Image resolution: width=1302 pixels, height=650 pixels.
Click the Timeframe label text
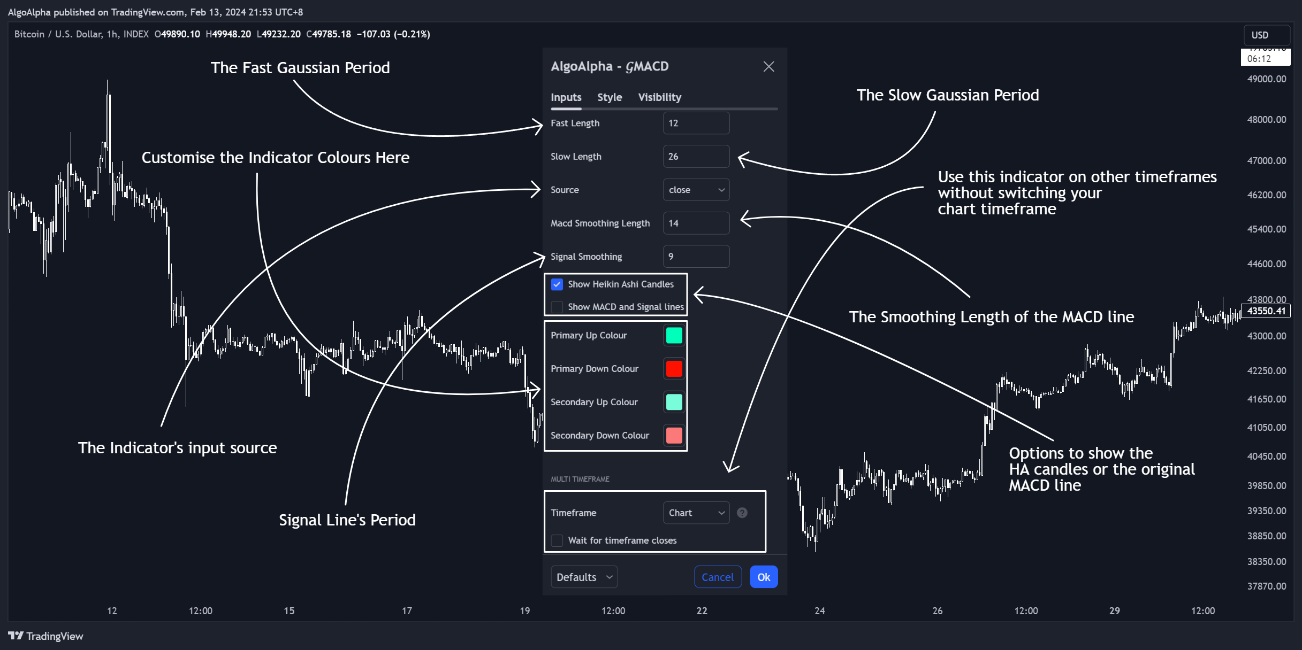573,513
